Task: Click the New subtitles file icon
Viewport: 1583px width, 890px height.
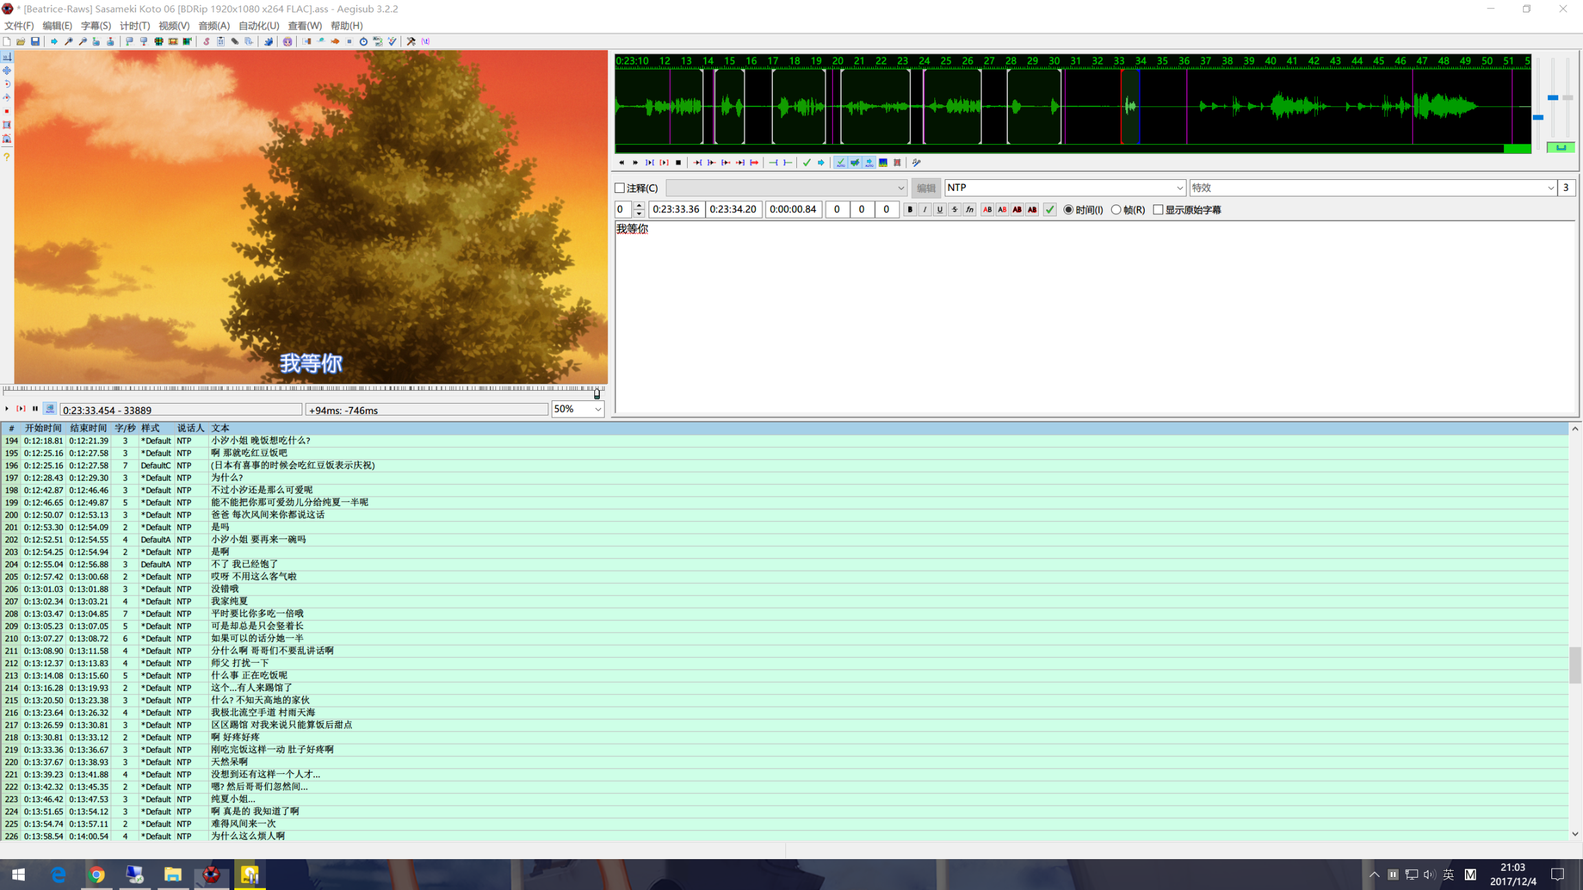Action: (7, 41)
